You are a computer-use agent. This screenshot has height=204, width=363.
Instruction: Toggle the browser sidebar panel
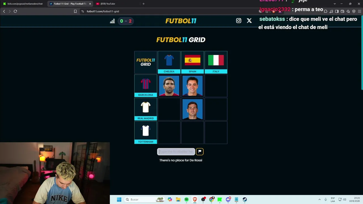pos(337,11)
